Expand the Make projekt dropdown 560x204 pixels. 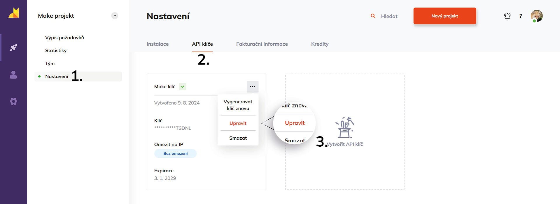pos(115,16)
